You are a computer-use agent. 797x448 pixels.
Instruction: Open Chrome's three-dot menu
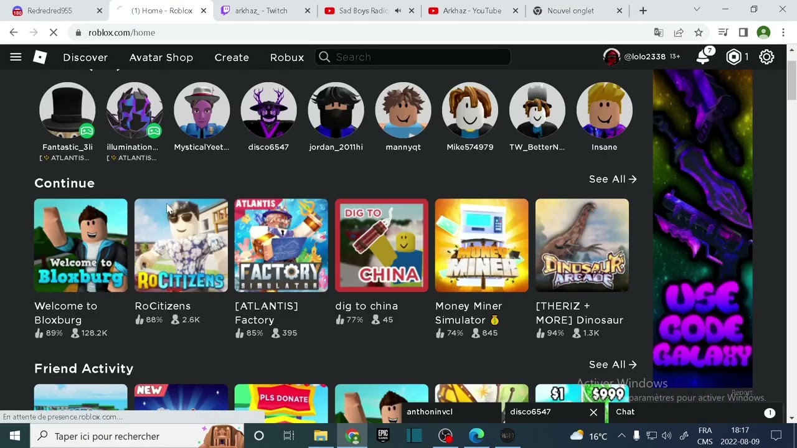tap(783, 32)
